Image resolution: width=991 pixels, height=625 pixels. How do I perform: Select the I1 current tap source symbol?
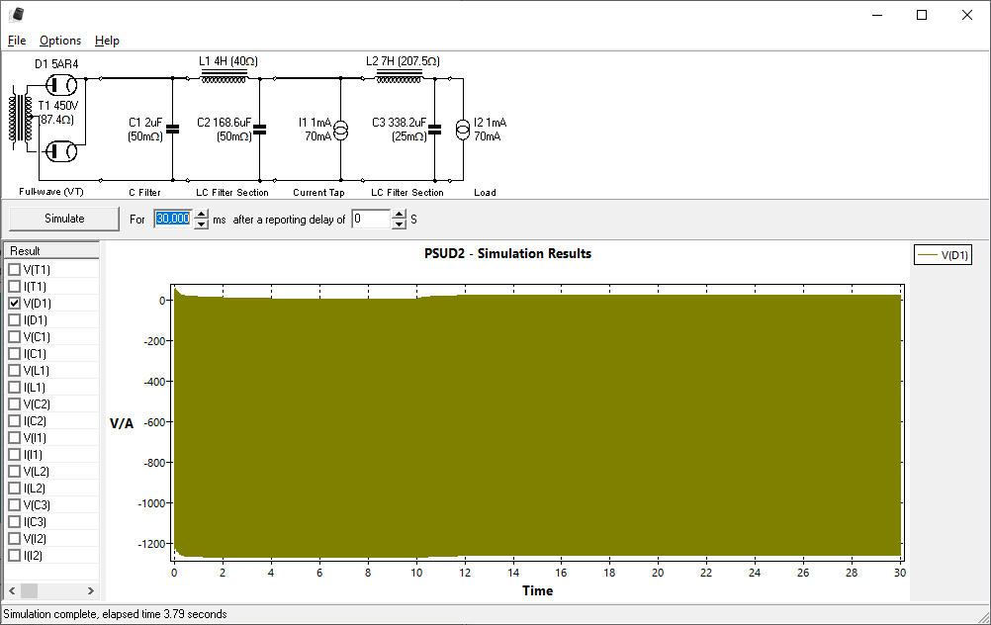click(x=340, y=131)
